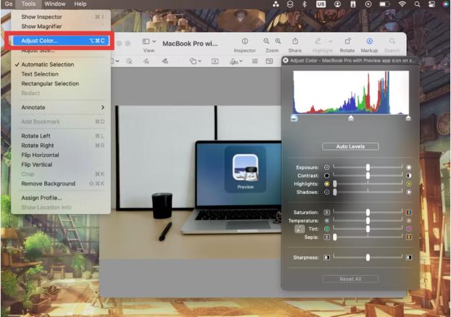Screen dimensions: 451x317
Task: Pick the Tint eyedropper tool
Action: (300, 229)
